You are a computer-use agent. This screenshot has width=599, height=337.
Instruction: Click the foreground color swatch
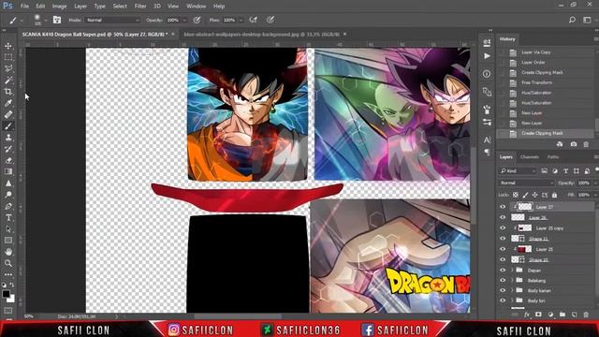coord(6,294)
